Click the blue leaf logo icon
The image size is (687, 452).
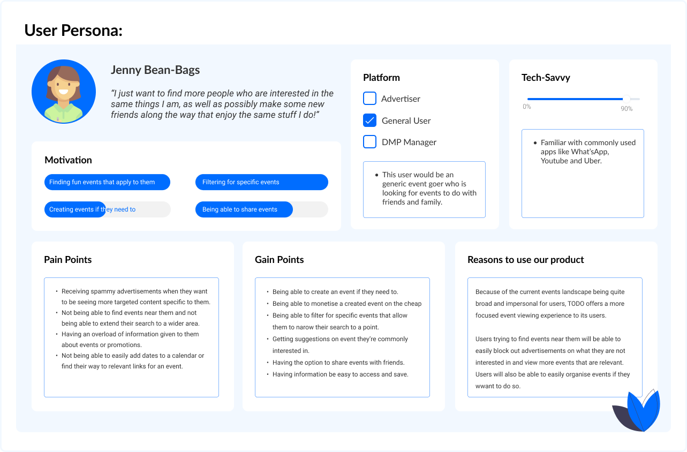click(637, 411)
